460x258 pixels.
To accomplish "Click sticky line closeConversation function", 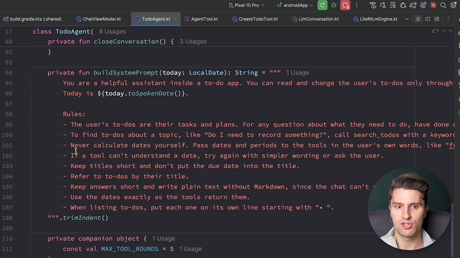I will pyautogui.click(x=111, y=42).
